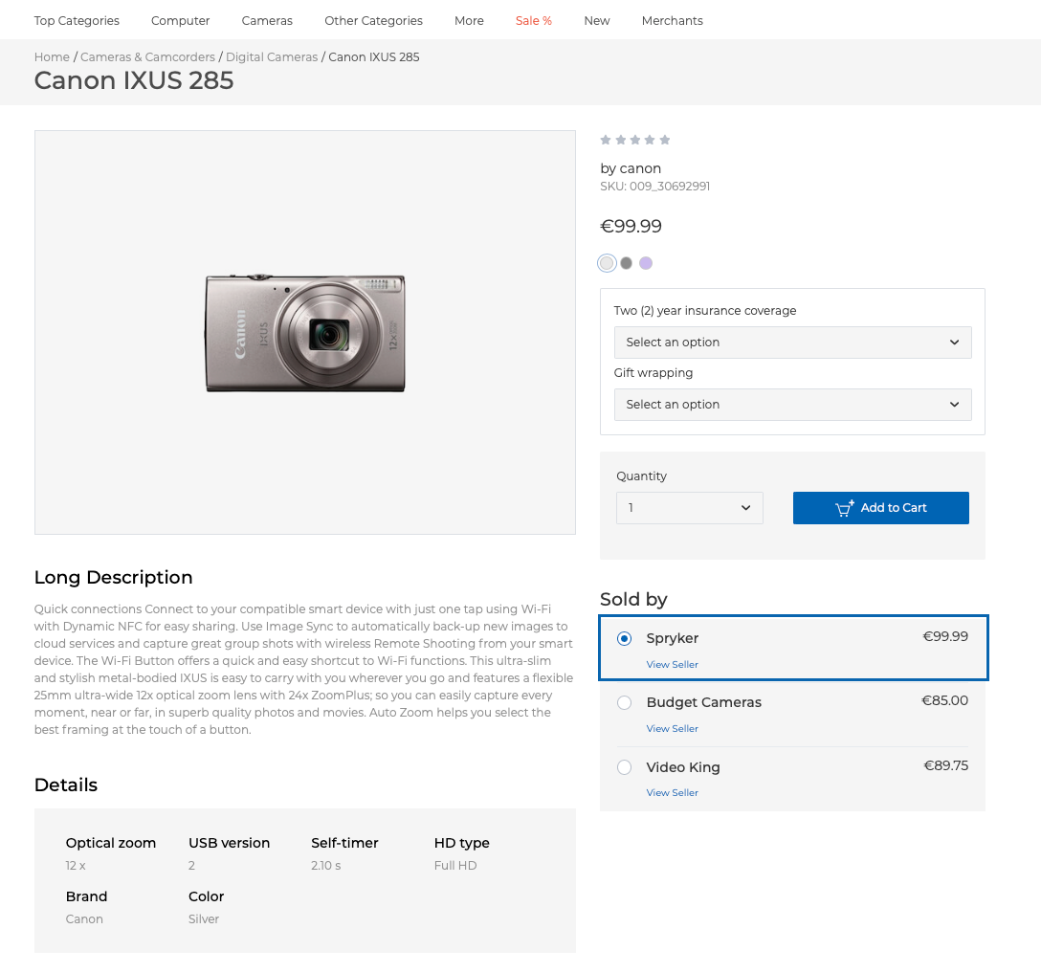This screenshot has width=1041, height=973.
Task: View seller details for Spryker
Action: coord(673,664)
